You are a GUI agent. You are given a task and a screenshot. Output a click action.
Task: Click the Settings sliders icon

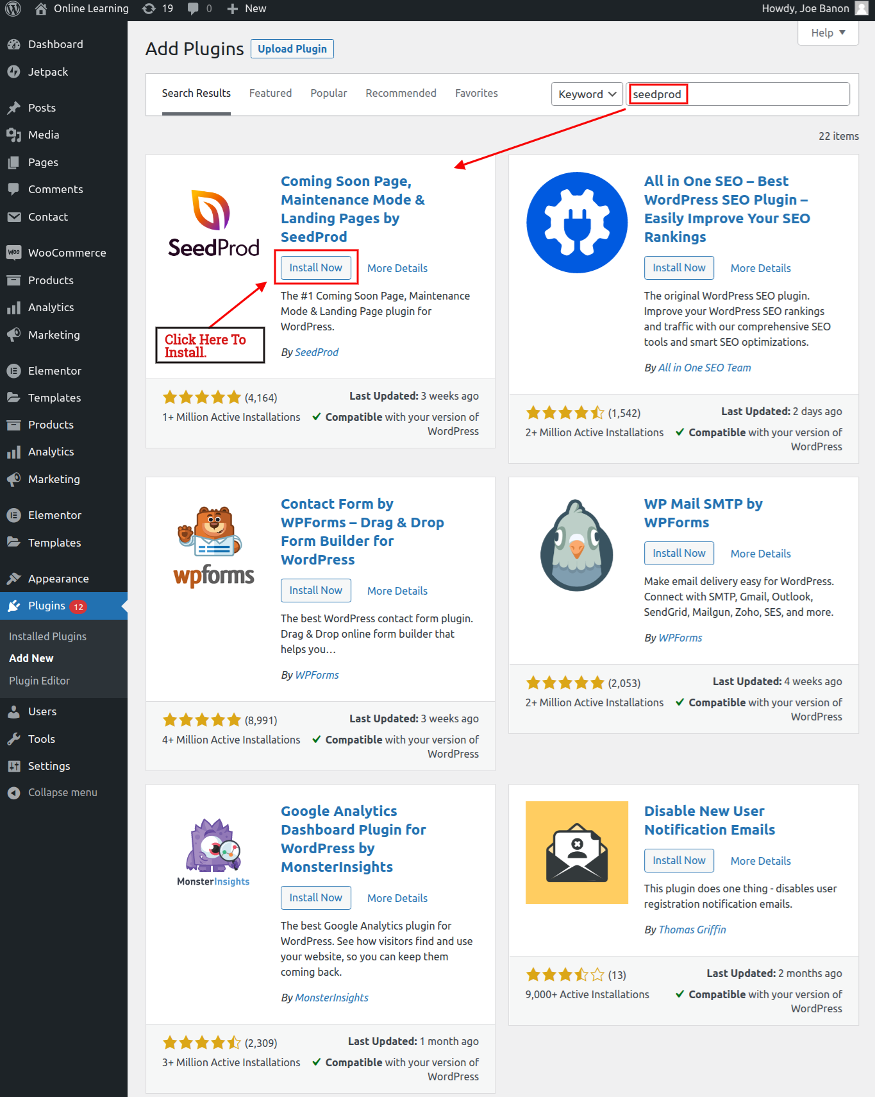[13, 766]
